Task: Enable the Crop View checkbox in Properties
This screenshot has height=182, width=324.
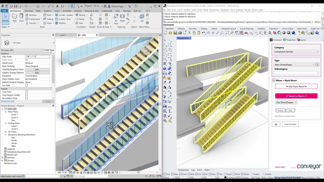Action: [x=27, y=92]
